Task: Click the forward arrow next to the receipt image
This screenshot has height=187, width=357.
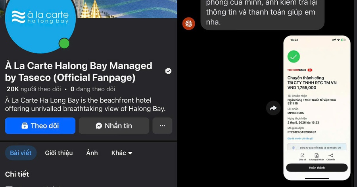Action: tap(273, 108)
